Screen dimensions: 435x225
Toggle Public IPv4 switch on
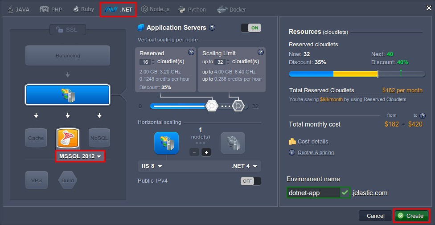251,181
